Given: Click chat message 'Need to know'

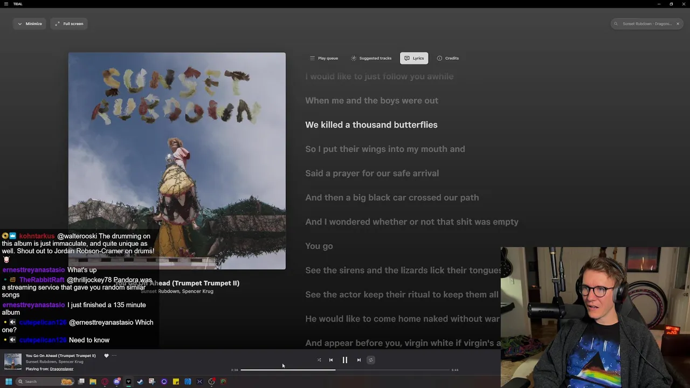Looking at the screenshot, I should tap(89, 340).
